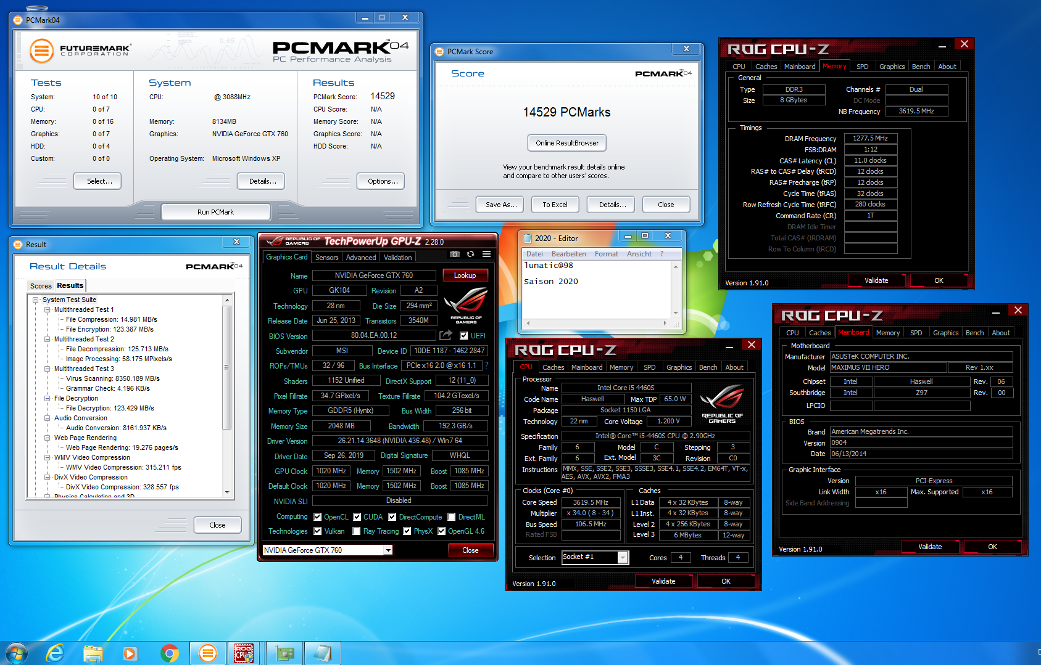This screenshot has width=1041, height=665.
Task: Click the GPU Name field in GPU-Z
Action: pyautogui.click(x=373, y=275)
